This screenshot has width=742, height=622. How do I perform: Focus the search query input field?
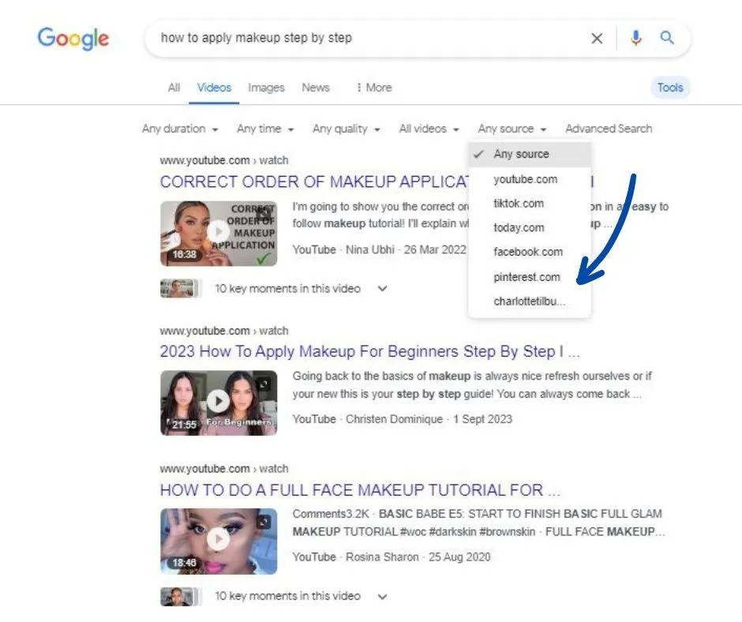tap(369, 38)
